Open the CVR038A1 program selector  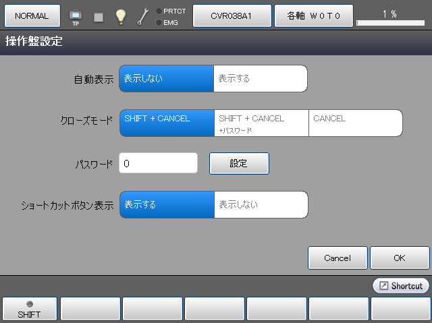[232, 16]
